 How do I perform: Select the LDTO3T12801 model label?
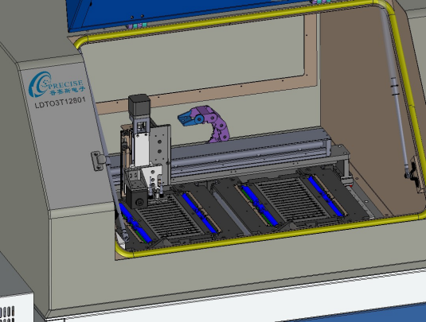[x=61, y=103]
